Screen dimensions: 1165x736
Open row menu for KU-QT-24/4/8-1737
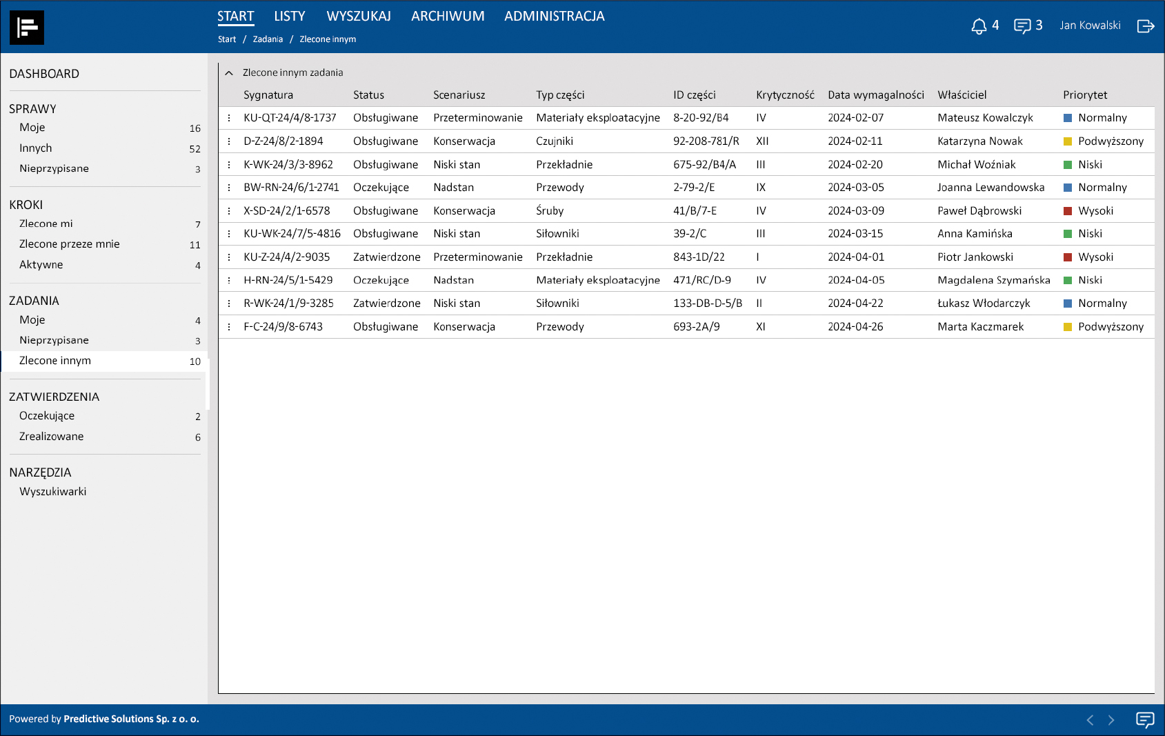click(x=229, y=118)
